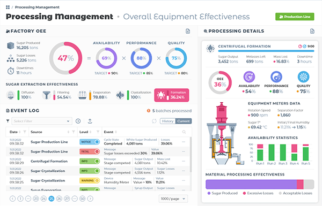Image resolution: width=322 pixels, height=206 pixels.
Task: Toggle INFO switch on 09:38:26 Crystallization row
Action: 90,171
